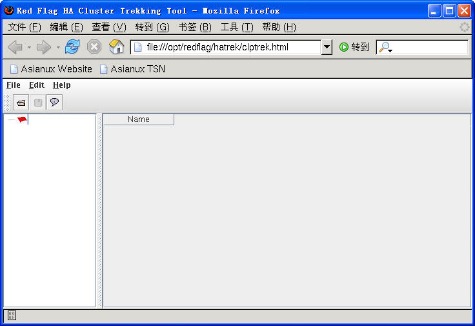475x326 pixels.
Task: Click the save disk icon in applet toolbar
Action: click(x=38, y=103)
